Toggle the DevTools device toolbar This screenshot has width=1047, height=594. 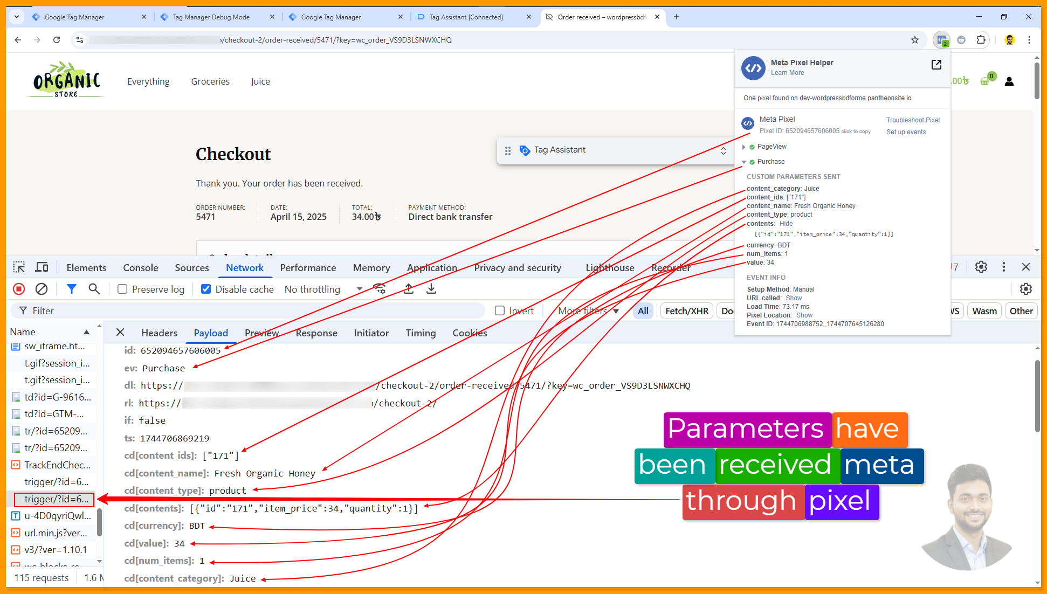(x=42, y=267)
